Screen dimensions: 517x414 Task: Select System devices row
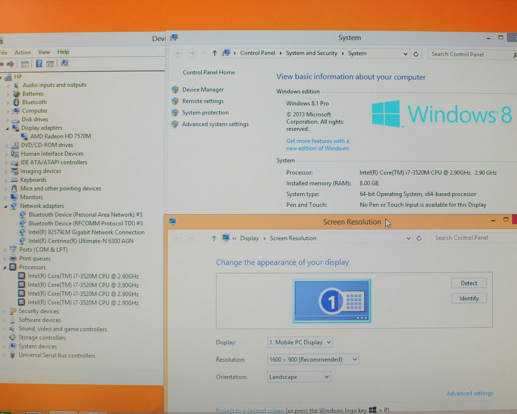tap(38, 346)
